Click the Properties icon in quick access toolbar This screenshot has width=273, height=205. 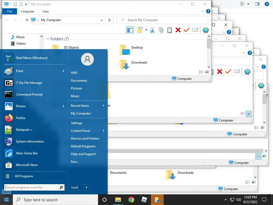pos(15,4)
